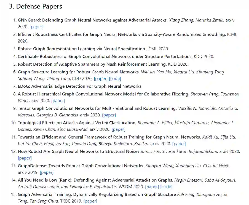Click the GNNGuard paper title text
The image size is (249, 205).
tap(92, 20)
